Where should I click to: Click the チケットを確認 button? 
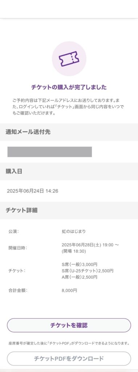coord(69,325)
